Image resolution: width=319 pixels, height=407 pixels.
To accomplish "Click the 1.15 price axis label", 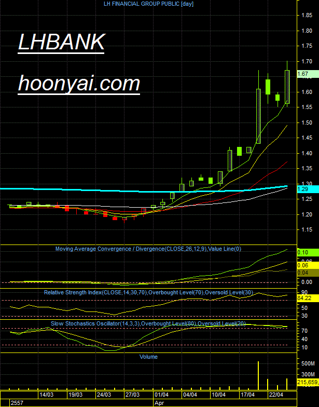I will pyautogui.click(x=307, y=229).
